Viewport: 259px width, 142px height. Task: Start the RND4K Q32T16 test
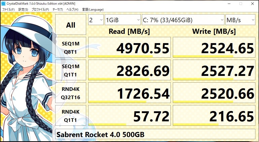(71, 93)
